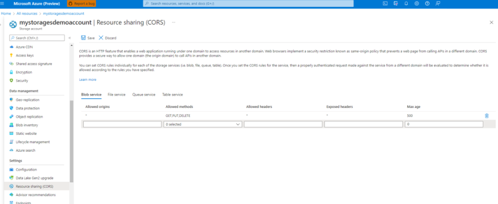The width and height of the screenshot is (498, 204).
Task: Switch to the Blob service tab
Action: coord(92,94)
